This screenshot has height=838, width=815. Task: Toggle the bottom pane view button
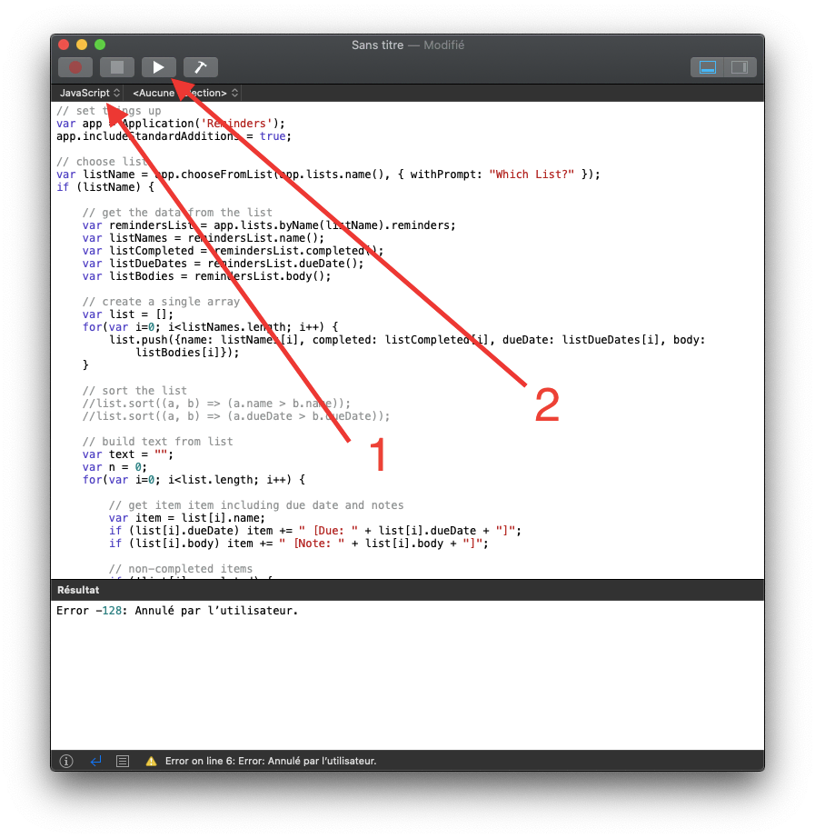[x=707, y=67]
